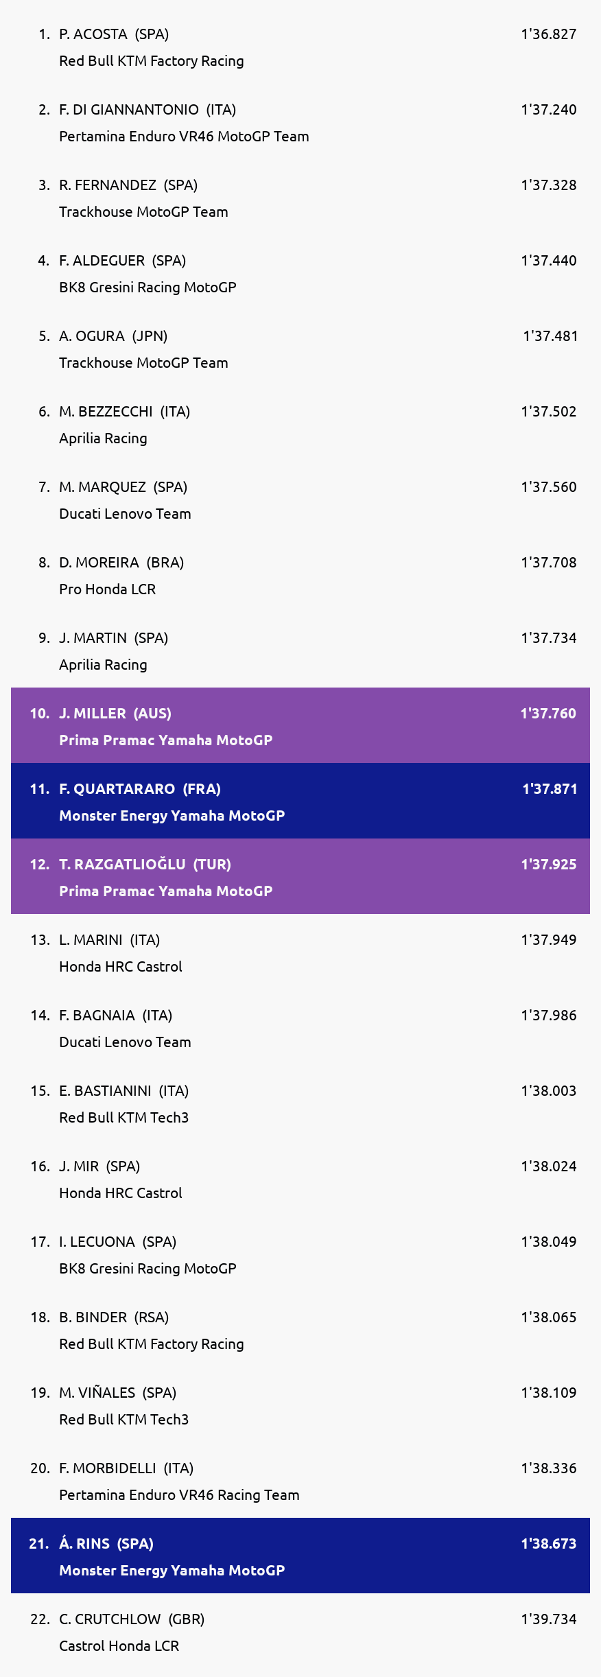Click Trackhouse MotoGP Team under R. FERNANDEZ

click(143, 212)
